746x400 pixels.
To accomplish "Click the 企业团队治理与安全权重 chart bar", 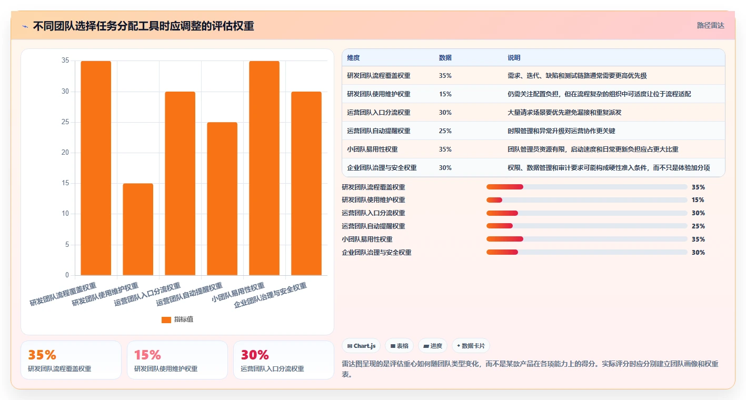I will tap(306, 183).
